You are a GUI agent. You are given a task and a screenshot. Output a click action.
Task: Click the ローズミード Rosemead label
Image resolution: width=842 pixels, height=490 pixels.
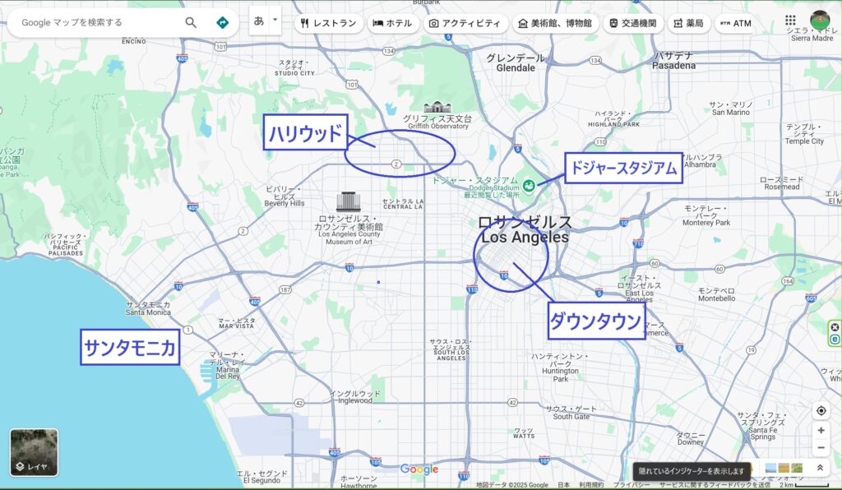pyautogui.click(x=782, y=183)
